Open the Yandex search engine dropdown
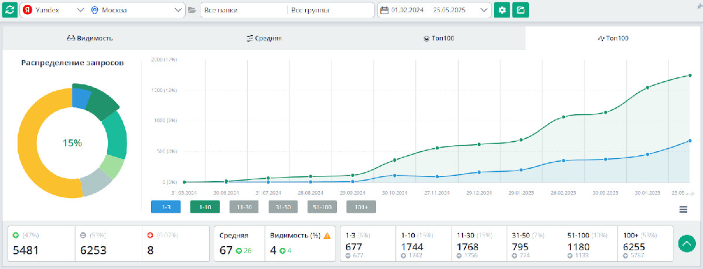703x269 pixels. click(x=53, y=10)
